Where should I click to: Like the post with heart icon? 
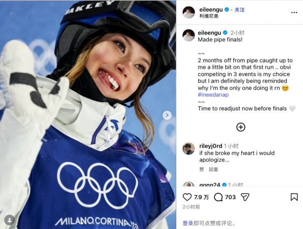pyautogui.click(x=187, y=197)
